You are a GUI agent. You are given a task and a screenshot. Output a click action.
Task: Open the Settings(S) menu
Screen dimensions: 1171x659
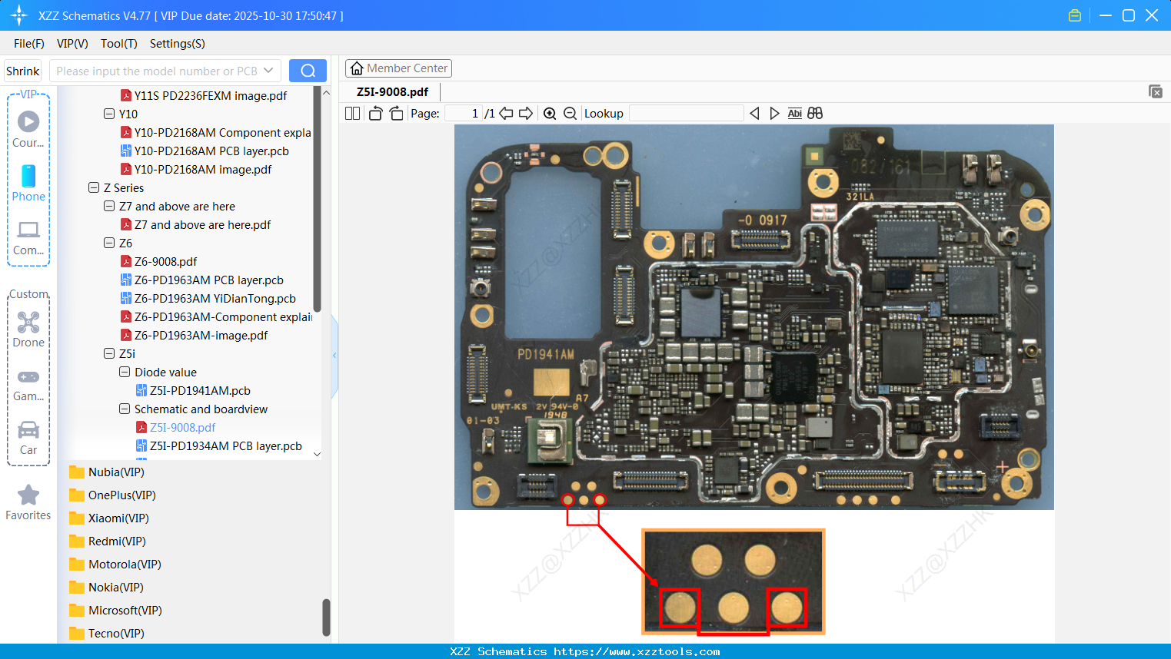click(x=178, y=44)
